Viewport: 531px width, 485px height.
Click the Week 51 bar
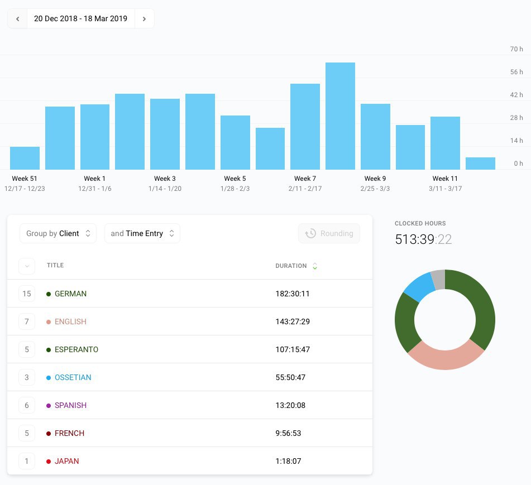(25, 158)
